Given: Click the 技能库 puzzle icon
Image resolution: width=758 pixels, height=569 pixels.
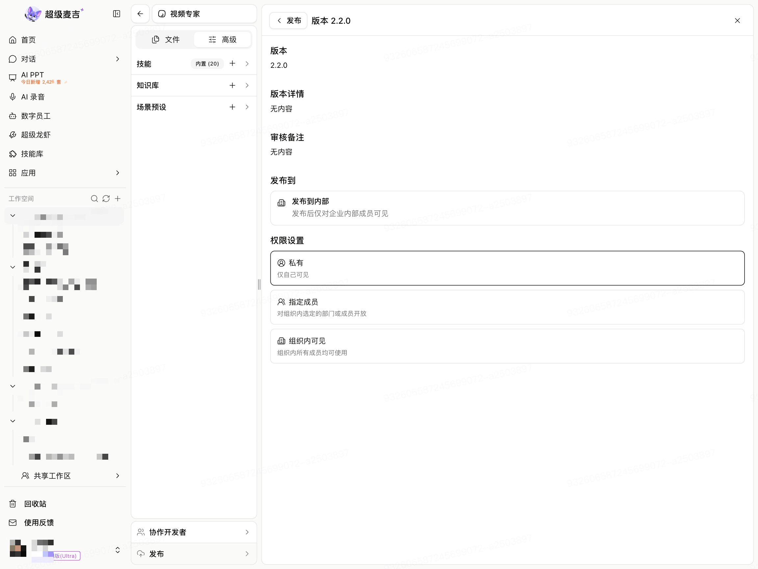Looking at the screenshot, I should pos(13,154).
